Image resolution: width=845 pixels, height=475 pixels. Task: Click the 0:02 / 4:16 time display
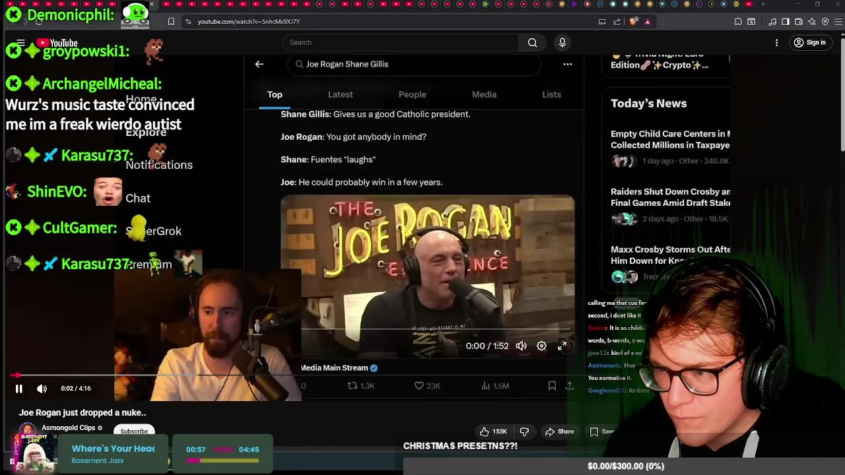coord(76,389)
